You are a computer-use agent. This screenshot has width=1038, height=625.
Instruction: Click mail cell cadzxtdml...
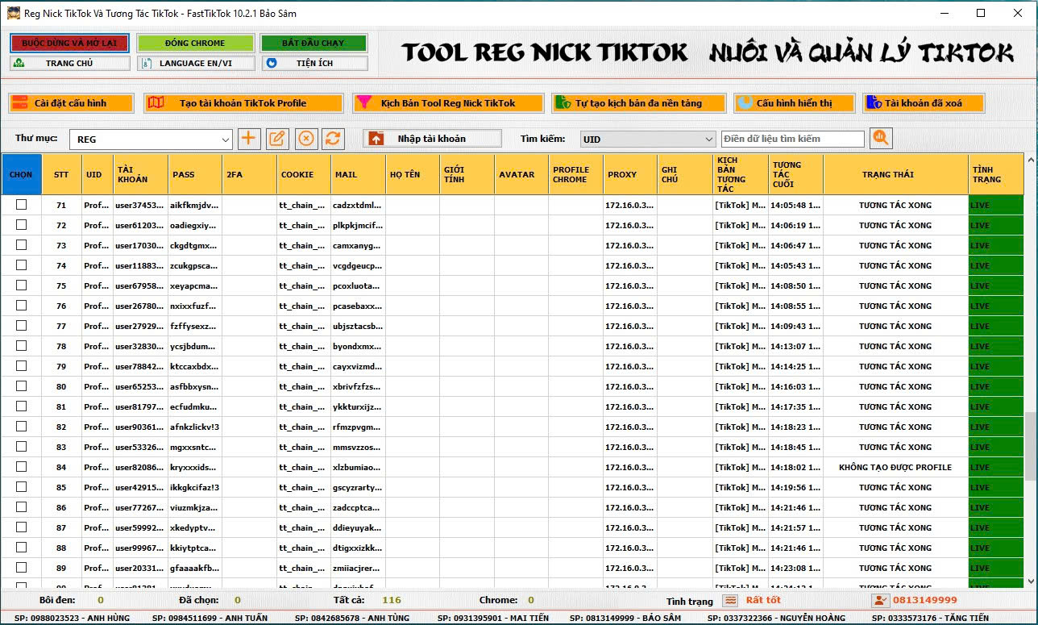(x=358, y=205)
